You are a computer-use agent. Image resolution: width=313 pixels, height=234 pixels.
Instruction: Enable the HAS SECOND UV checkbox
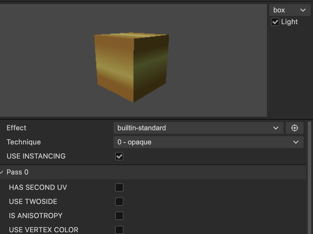coord(119,187)
